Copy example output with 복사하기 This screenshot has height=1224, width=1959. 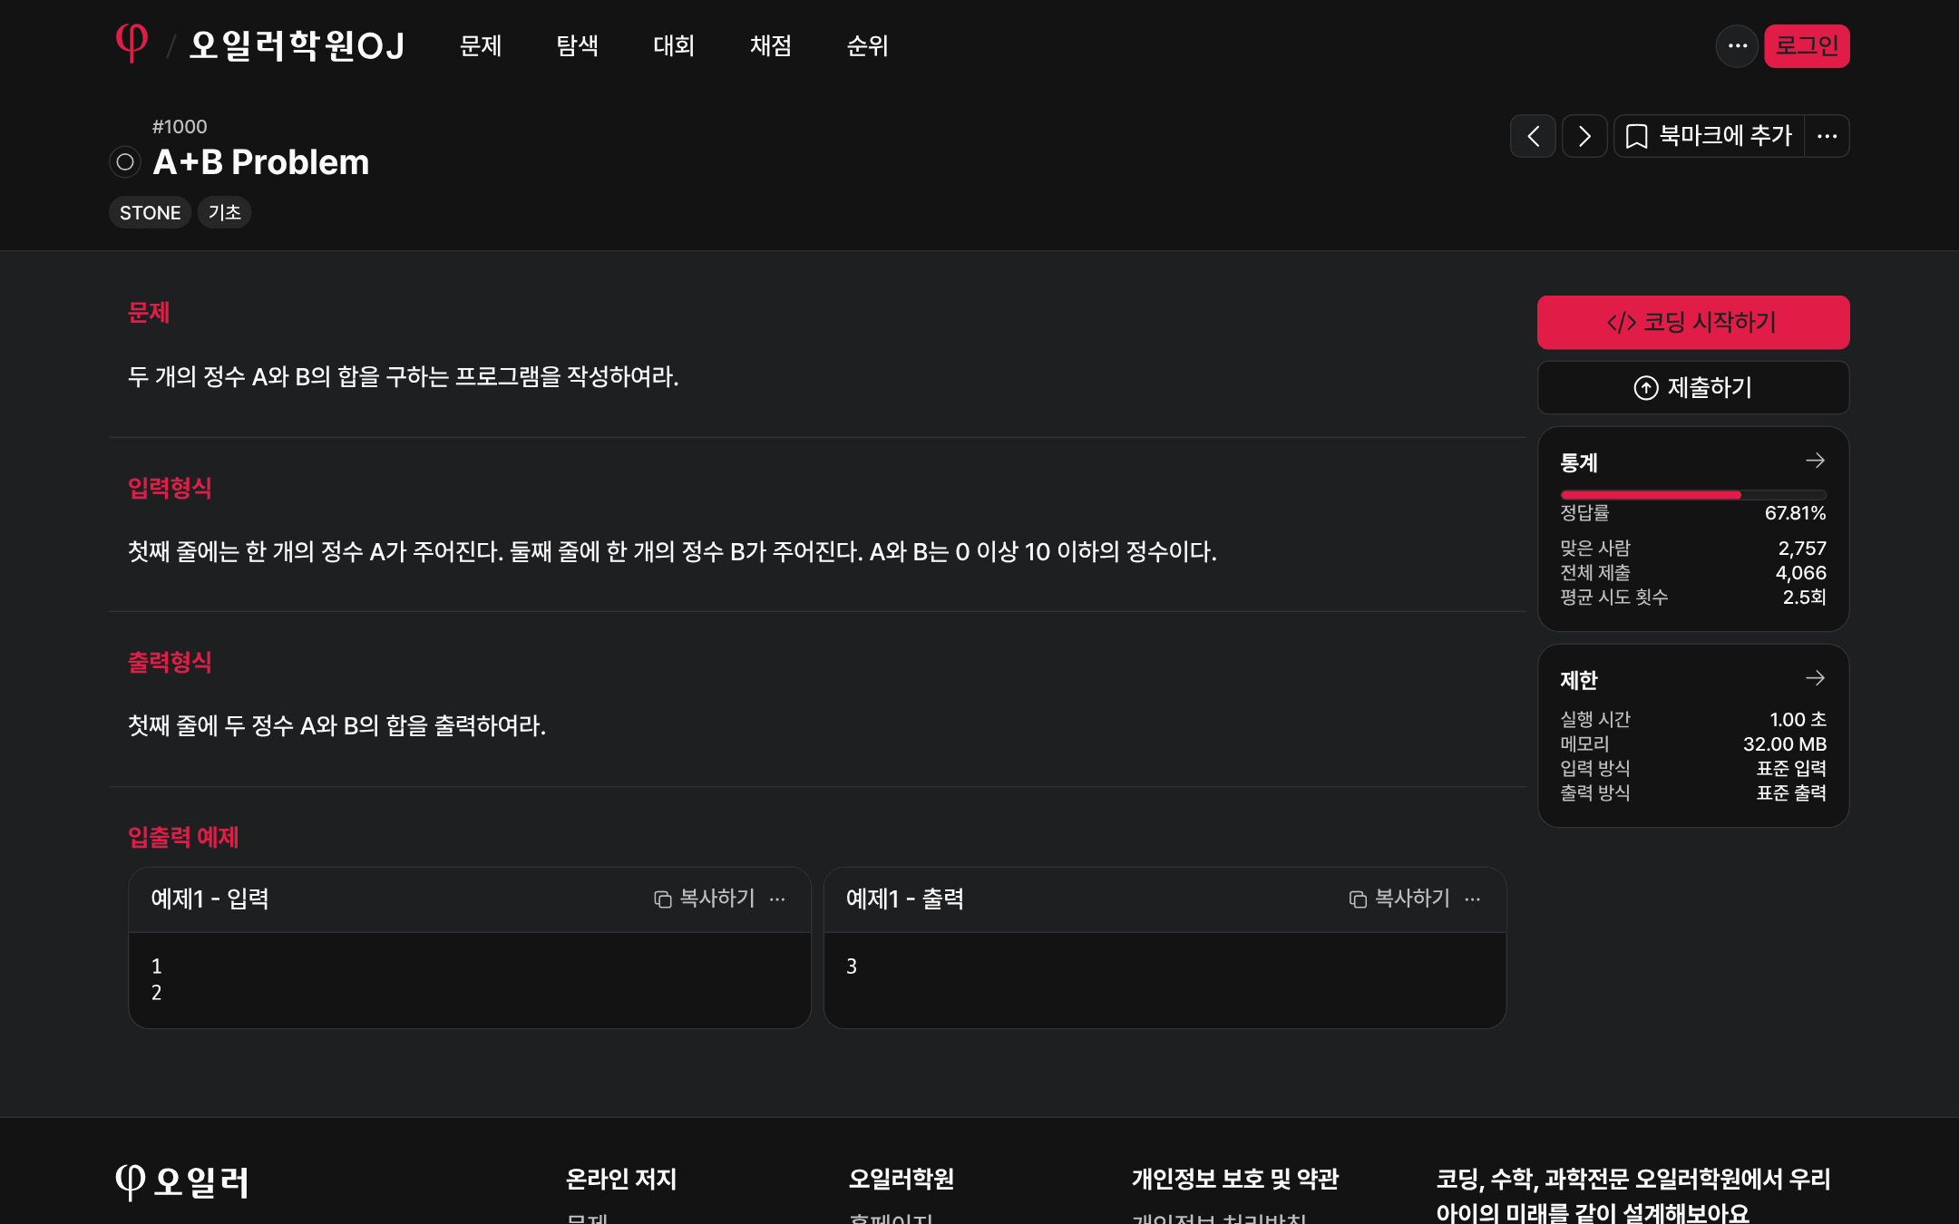pyautogui.click(x=1399, y=899)
